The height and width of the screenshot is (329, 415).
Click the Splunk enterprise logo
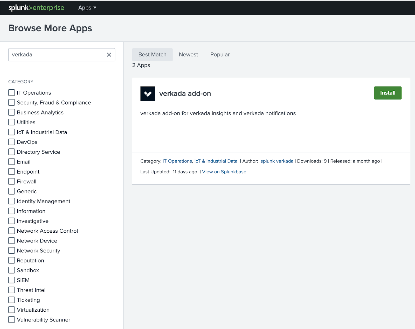coord(36,8)
